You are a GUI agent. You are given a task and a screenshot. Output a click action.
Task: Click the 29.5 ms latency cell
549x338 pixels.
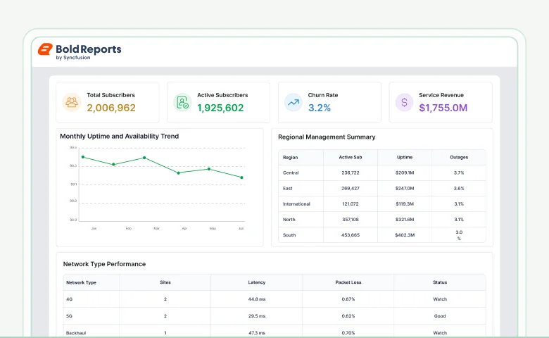(257, 316)
